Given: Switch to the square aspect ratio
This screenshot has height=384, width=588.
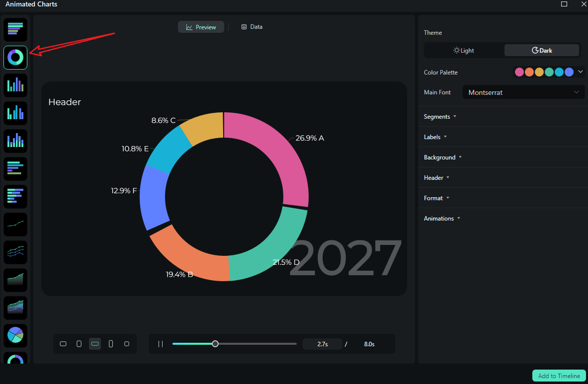Looking at the screenshot, I should [x=127, y=343].
